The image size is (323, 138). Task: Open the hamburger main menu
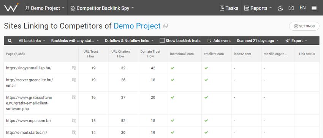click(x=314, y=8)
